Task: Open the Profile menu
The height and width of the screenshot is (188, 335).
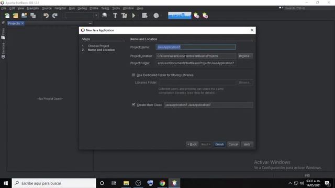Action: [x=94, y=8]
